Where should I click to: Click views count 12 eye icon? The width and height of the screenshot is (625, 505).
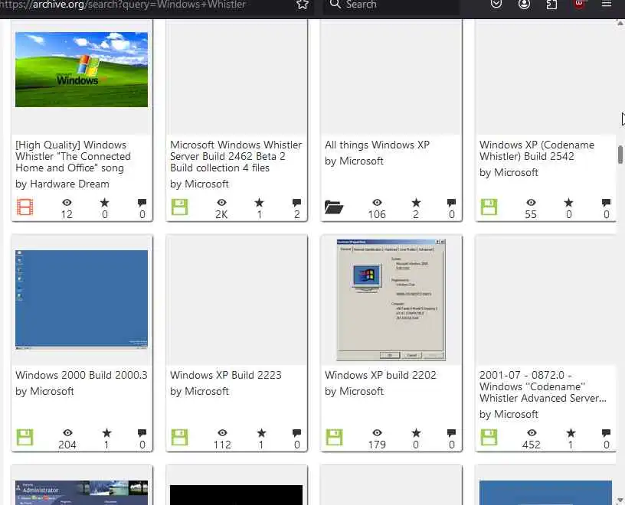[67, 203]
